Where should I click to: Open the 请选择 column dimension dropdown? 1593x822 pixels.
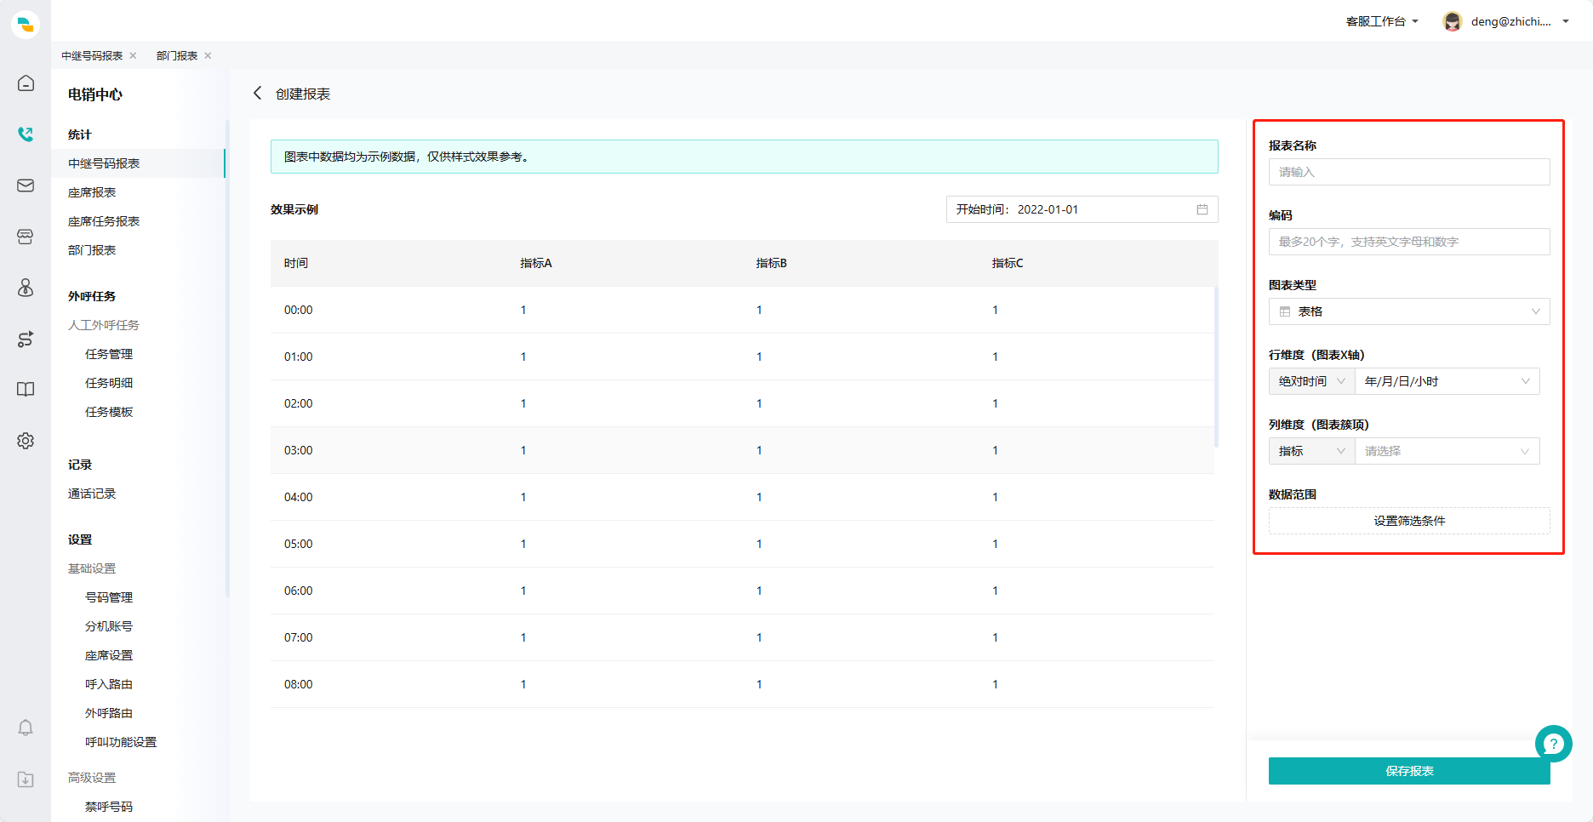click(x=1447, y=451)
